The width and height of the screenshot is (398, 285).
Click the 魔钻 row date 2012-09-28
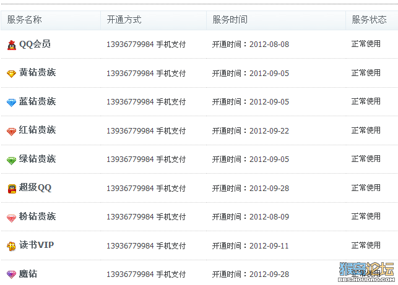tap(269, 274)
